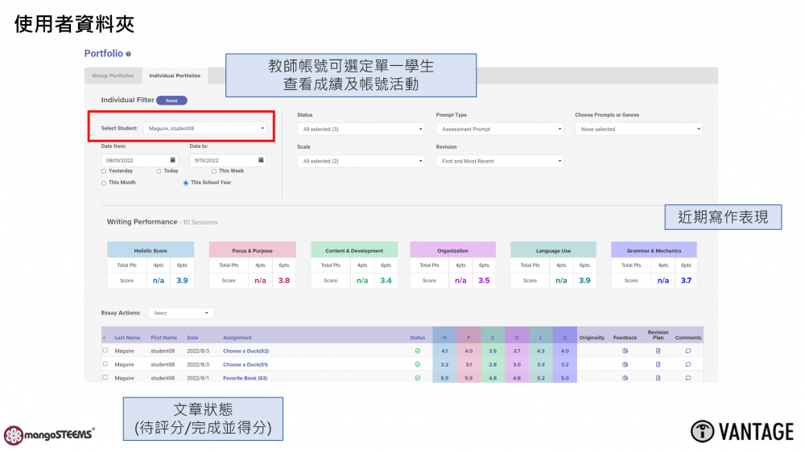Image resolution: width=805 pixels, height=452 pixels.
Task: Tick checkbox for Choose a Duck(S2) row
Action: tap(105, 351)
